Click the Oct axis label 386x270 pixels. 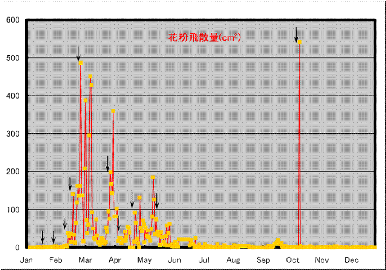pyautogui.click(x=293, y=260)
